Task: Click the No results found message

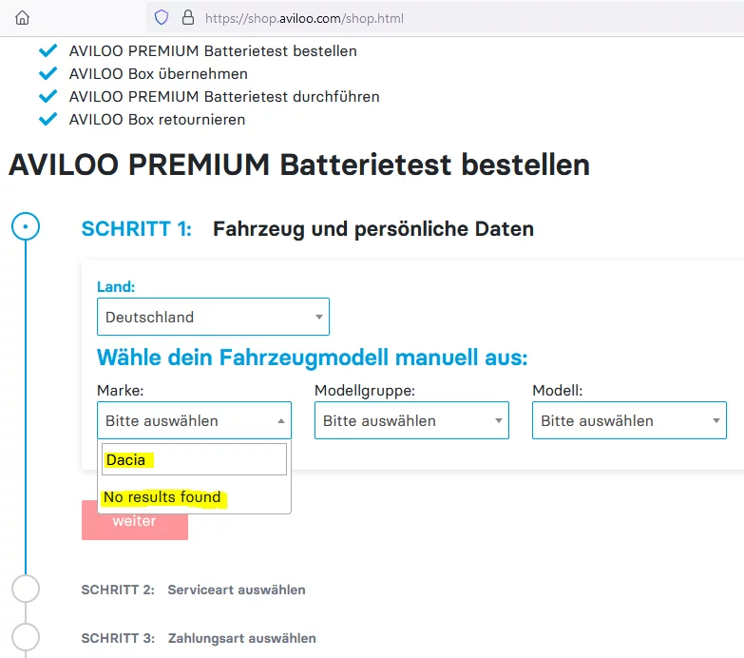Action: tap(162, 497)
